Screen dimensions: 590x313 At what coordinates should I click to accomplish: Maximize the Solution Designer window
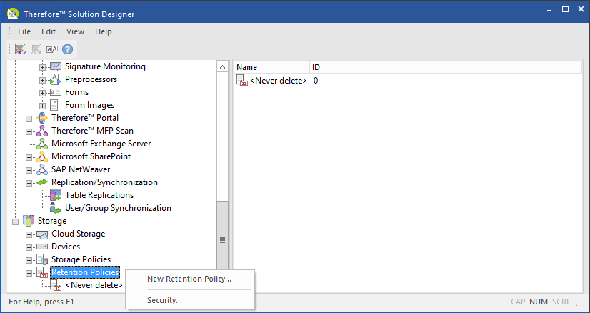pos(565,9)
